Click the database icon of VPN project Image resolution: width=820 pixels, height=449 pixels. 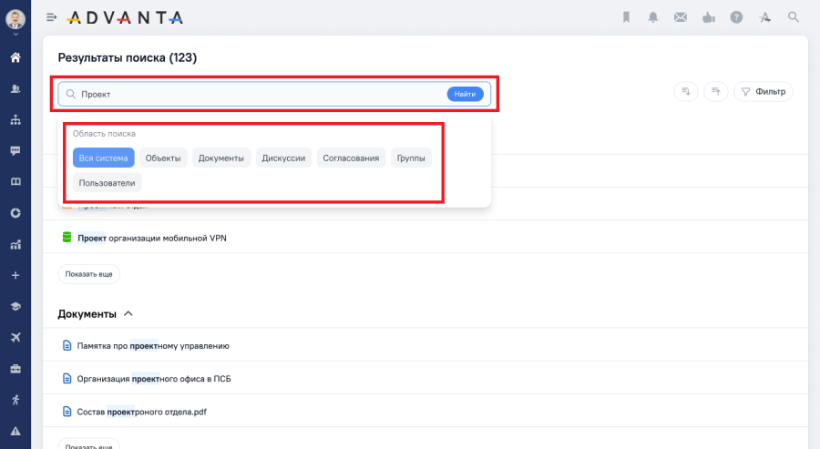(67, 238)
